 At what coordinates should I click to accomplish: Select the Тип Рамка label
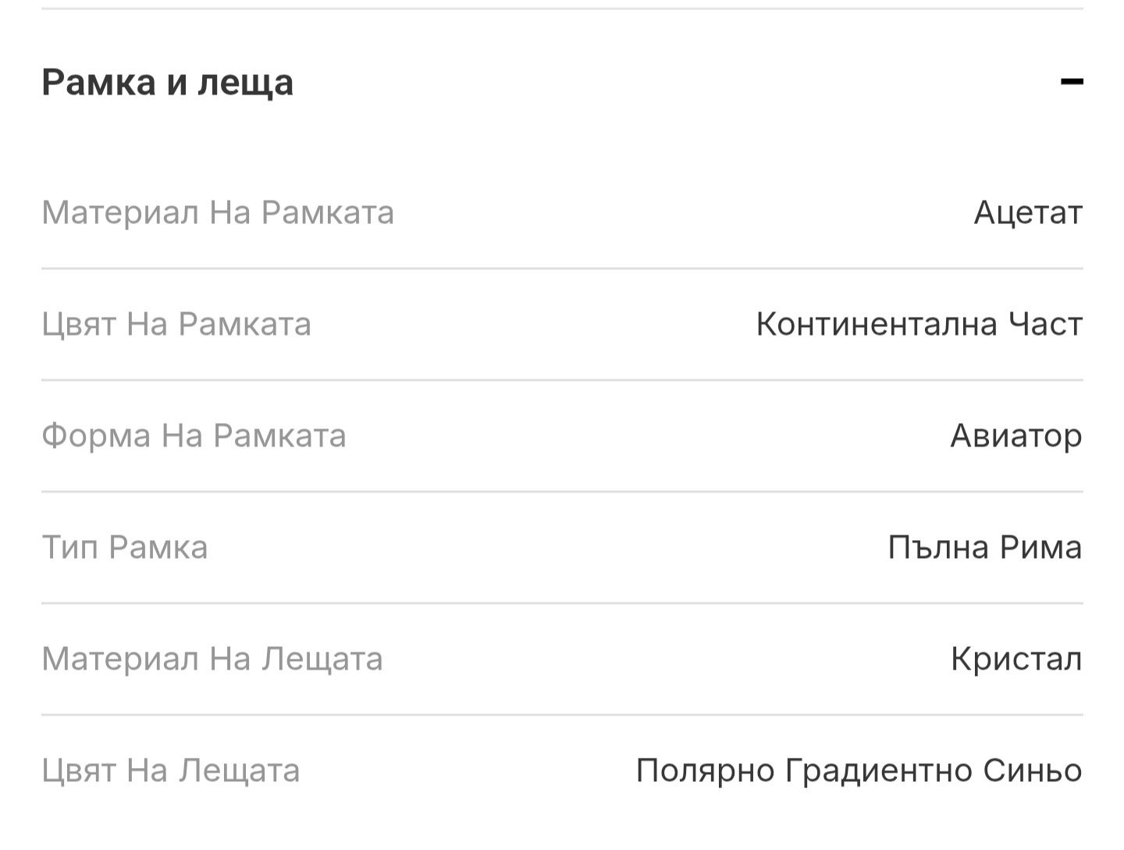pyautogui.click(x=125, y=547)
